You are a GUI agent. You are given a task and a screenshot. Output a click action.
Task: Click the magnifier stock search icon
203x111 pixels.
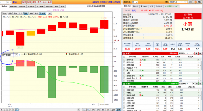8,2
